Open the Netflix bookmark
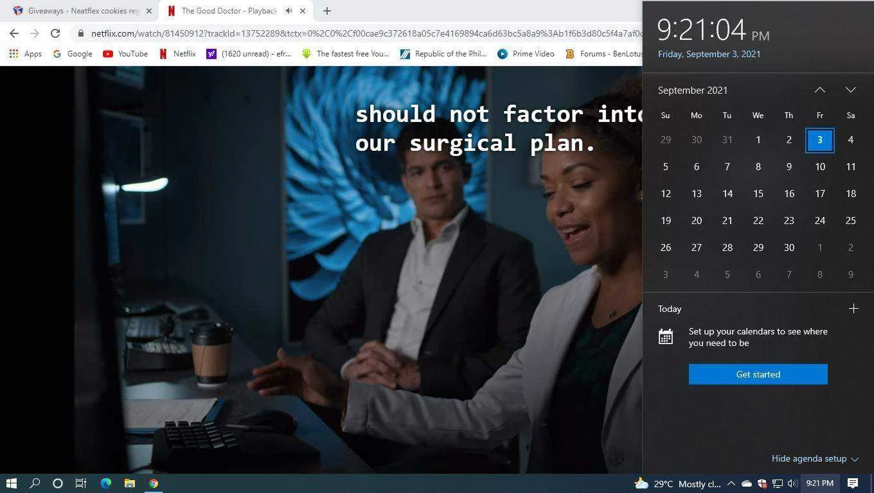Screen dimensions: 874x493 point(177,54)
